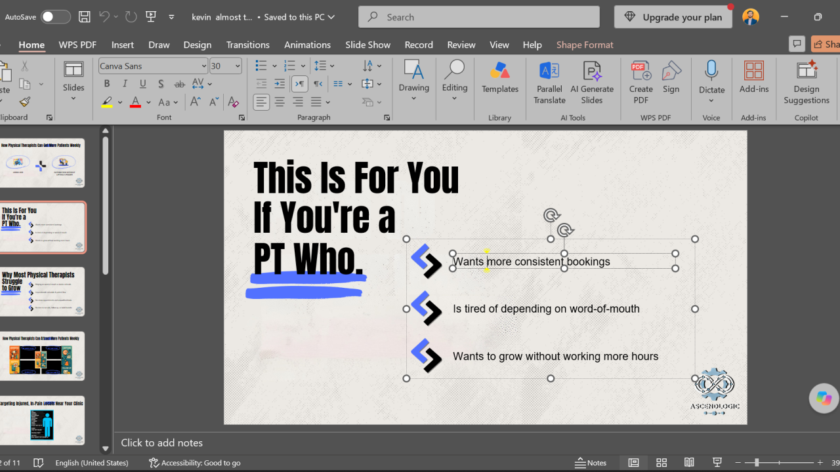The width and height of the screenshot is (840, 472).
Task: Click the Search box
Action: tap(479, 17)
